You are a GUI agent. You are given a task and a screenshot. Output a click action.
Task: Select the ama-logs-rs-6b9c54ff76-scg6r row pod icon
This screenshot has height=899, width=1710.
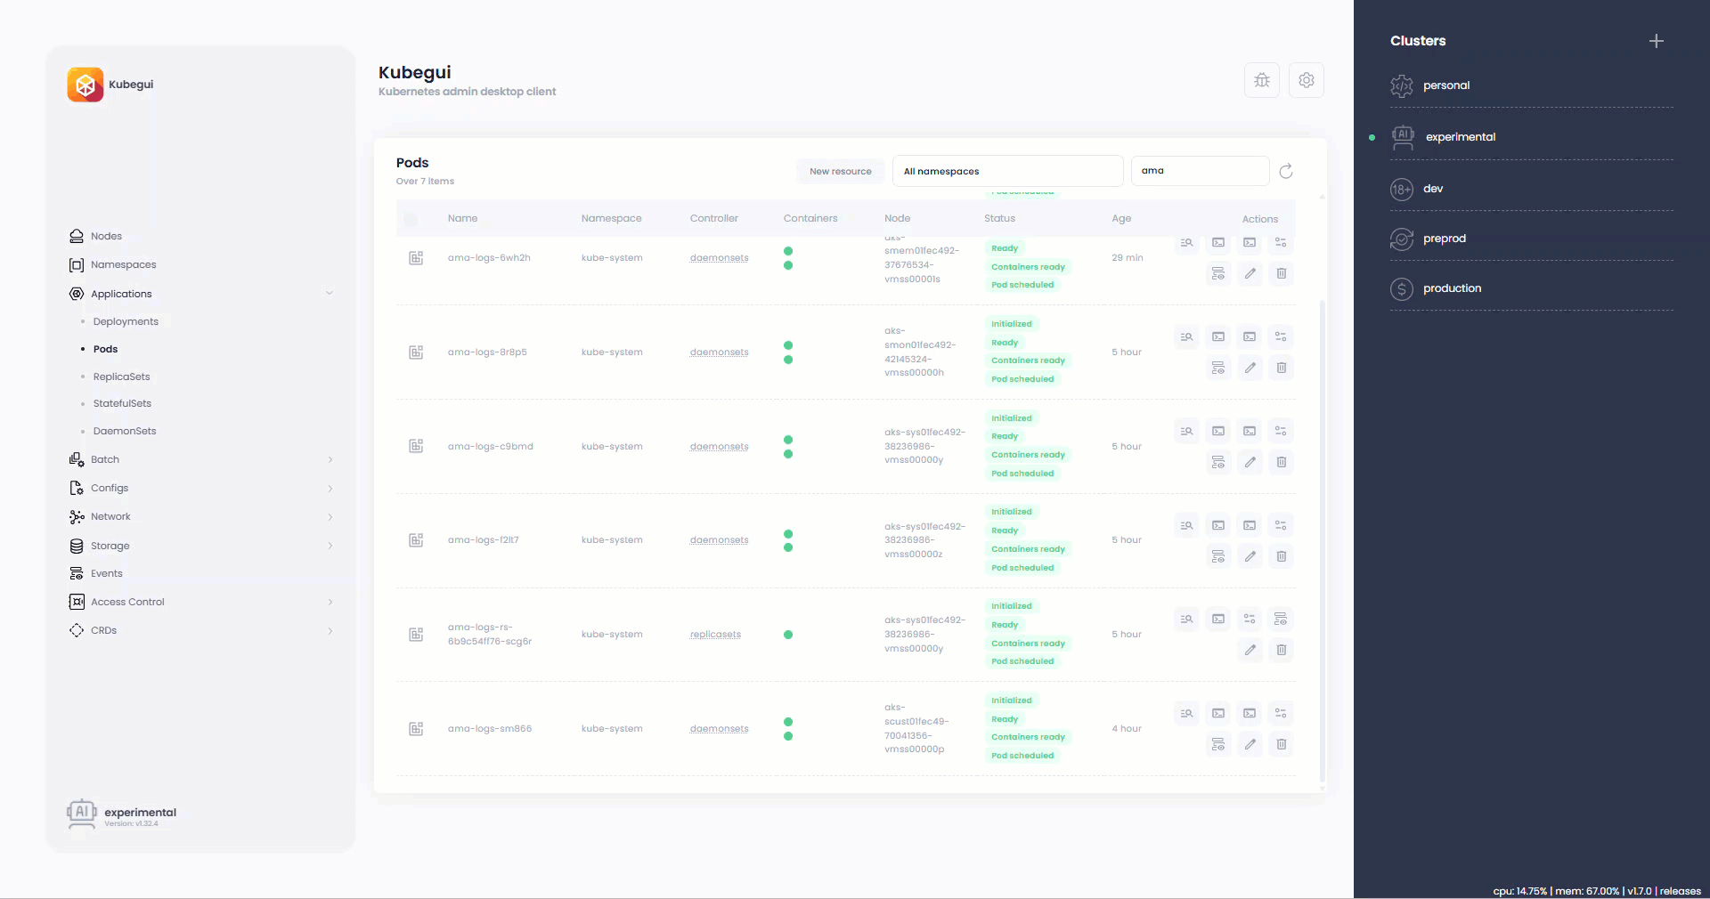pos(416,635)
